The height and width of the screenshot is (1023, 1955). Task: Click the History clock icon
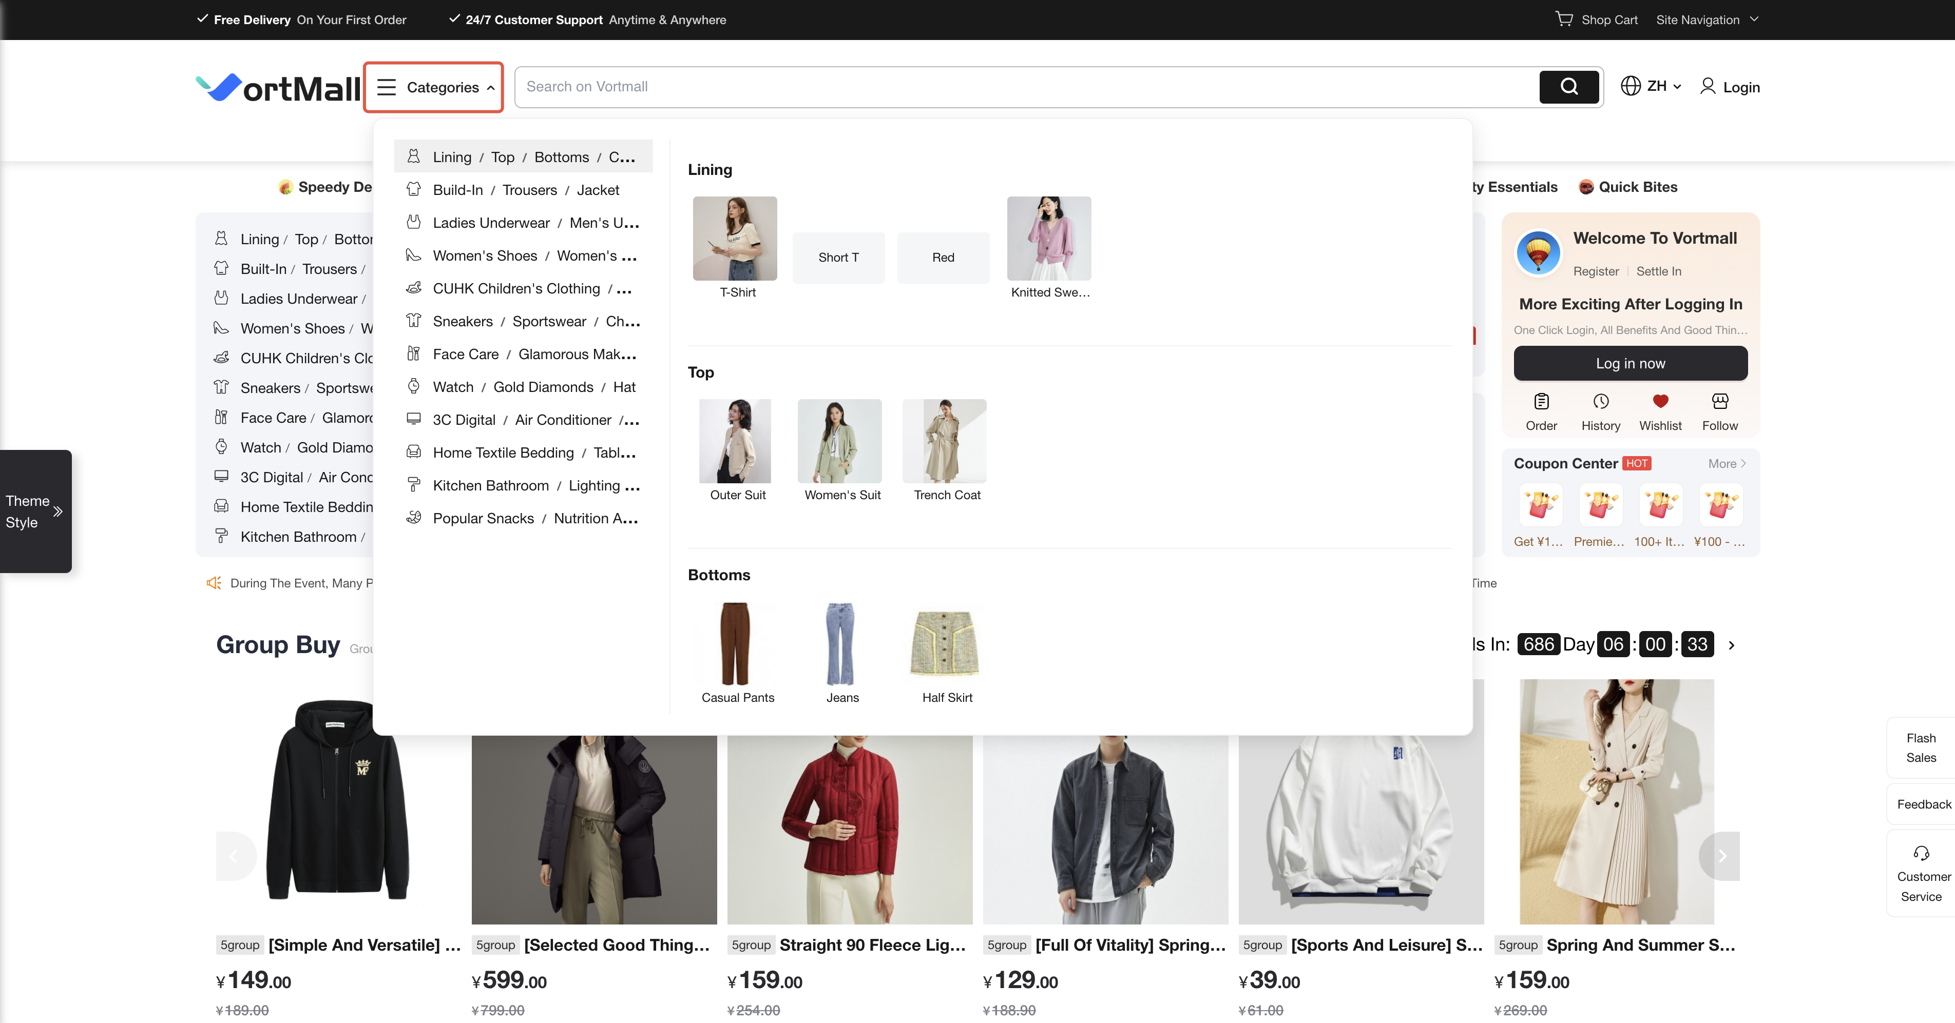click(1601, 401)
